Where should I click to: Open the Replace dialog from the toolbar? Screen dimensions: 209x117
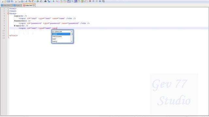click(49, 1)
